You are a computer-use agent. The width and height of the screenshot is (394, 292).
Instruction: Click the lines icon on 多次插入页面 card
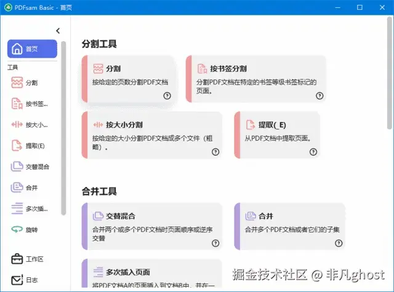(x=98, y=272)
